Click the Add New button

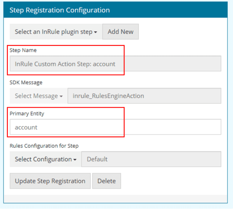point(120,32)
